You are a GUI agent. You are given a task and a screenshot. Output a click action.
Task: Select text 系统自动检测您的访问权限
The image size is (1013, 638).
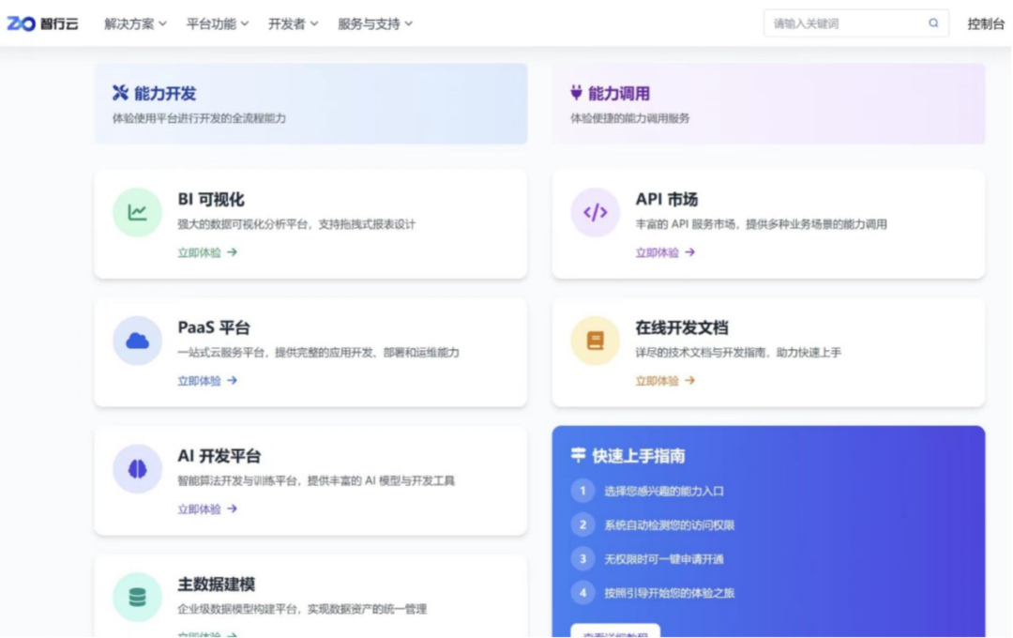pyautogui.click(x=670, y=525)
